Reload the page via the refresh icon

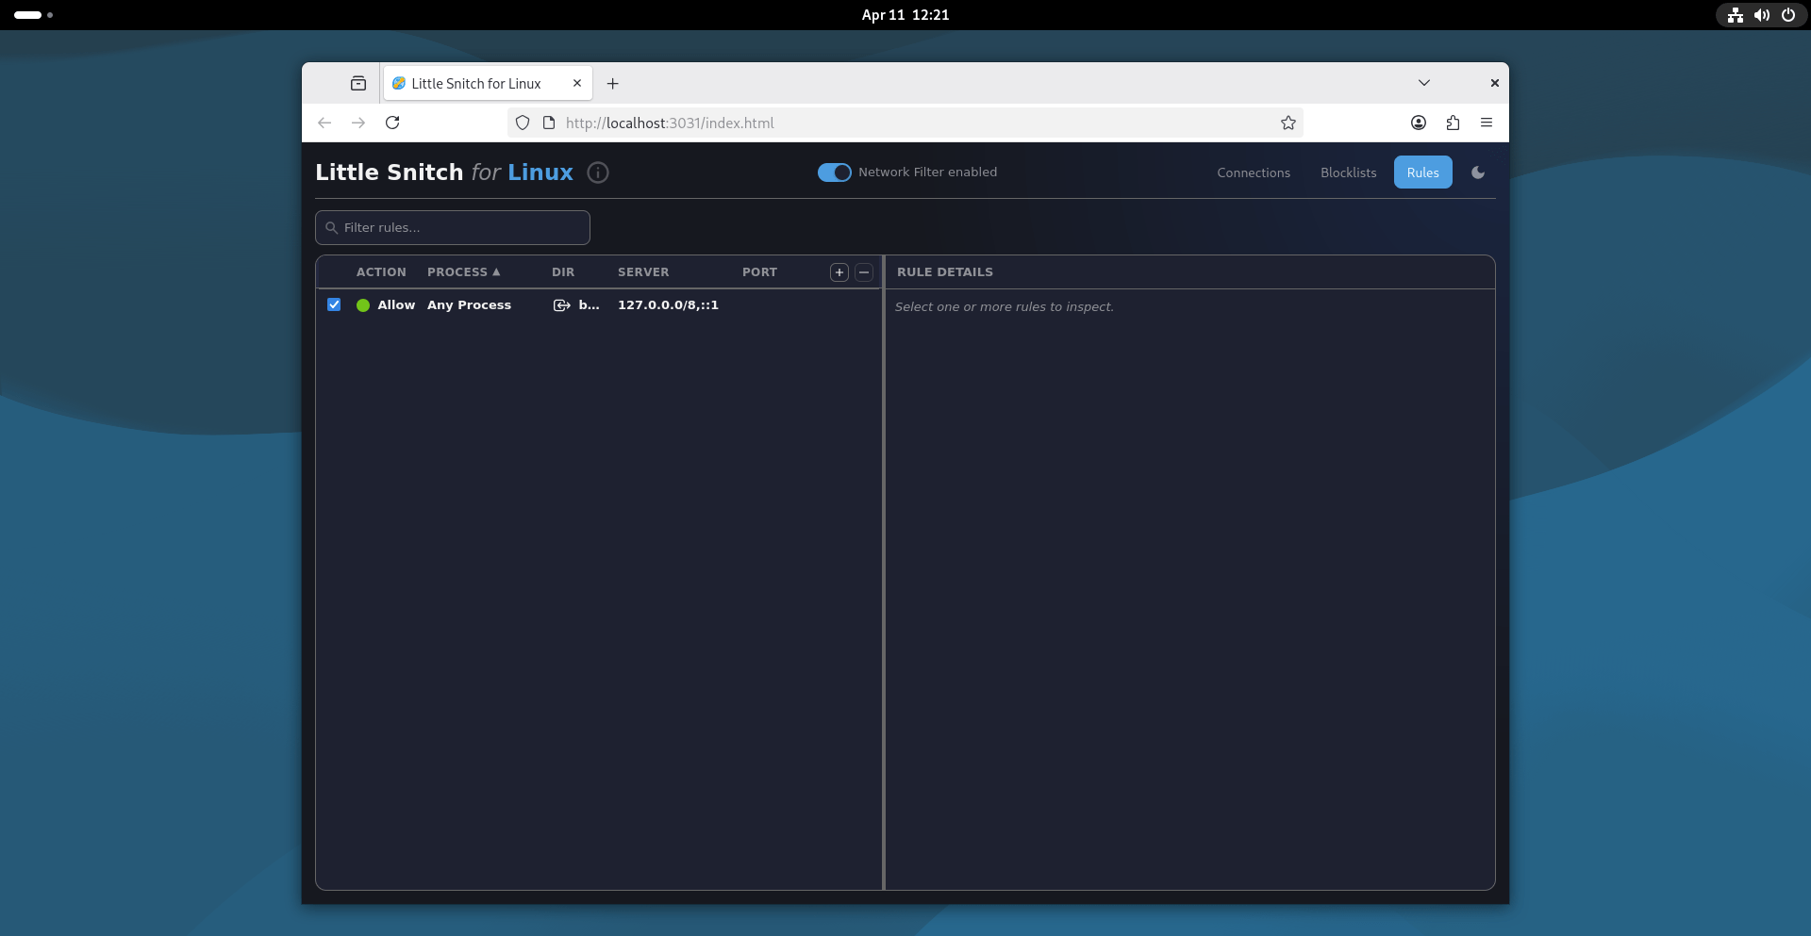[x=392, y=123]
